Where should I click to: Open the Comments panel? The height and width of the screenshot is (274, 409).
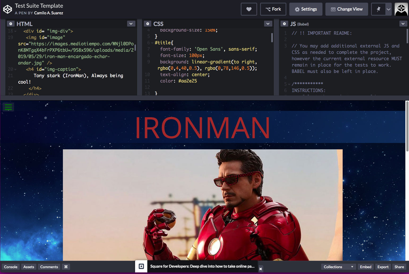pyautogui.click(x=49, y=267)
